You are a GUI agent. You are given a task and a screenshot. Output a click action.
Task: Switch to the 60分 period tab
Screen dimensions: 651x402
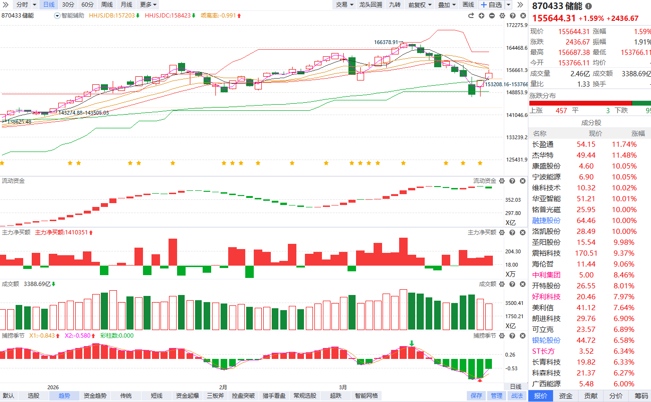(x=87, y=5)
